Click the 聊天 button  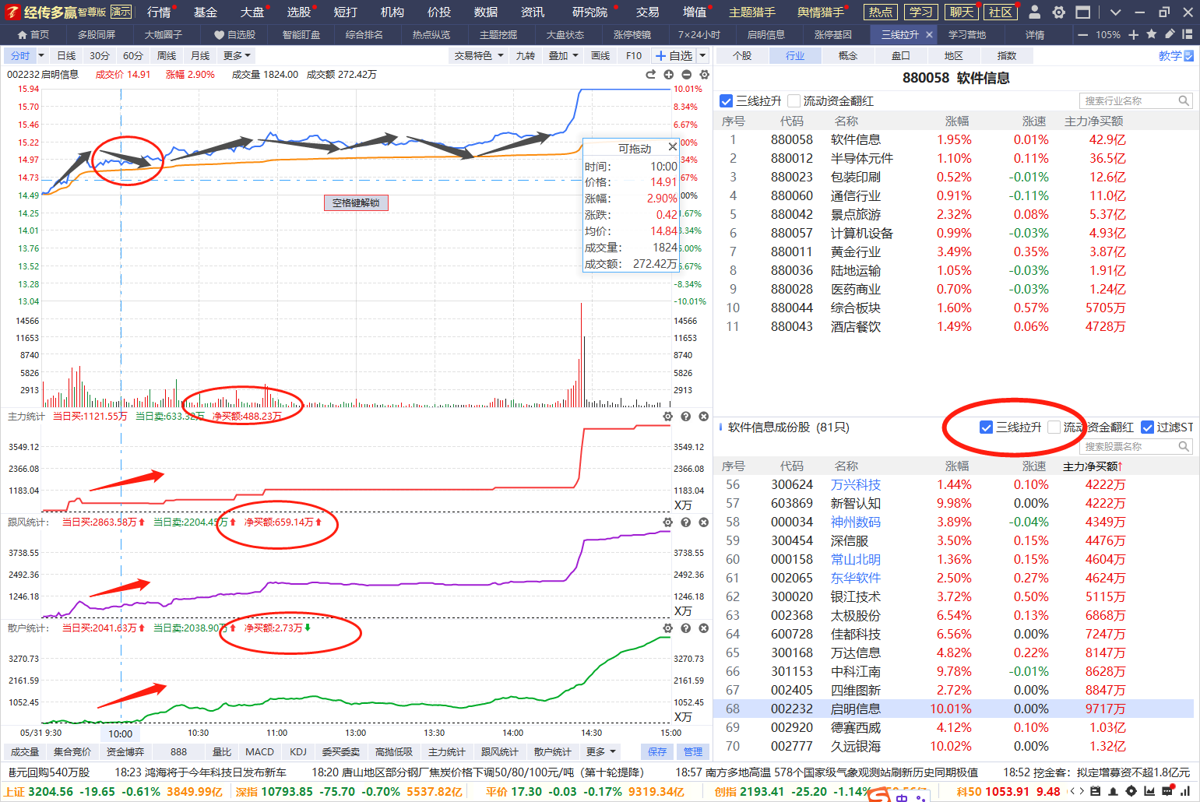(x=962, y=12)
